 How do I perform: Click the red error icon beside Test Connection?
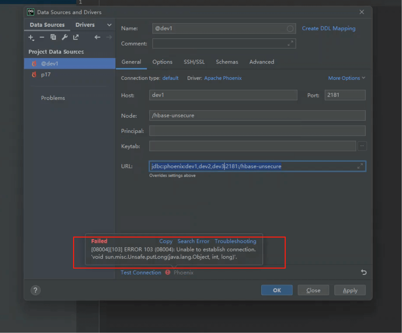point(168,272)
